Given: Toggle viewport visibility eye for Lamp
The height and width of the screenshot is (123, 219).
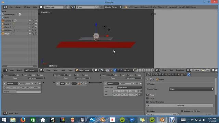Looking at the screenshot, I should pyautogui.click(x=30, y=24).
